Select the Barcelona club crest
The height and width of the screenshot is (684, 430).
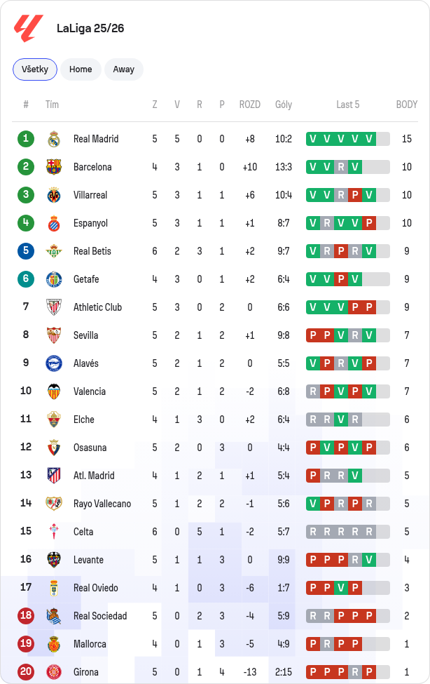[54, 167]
